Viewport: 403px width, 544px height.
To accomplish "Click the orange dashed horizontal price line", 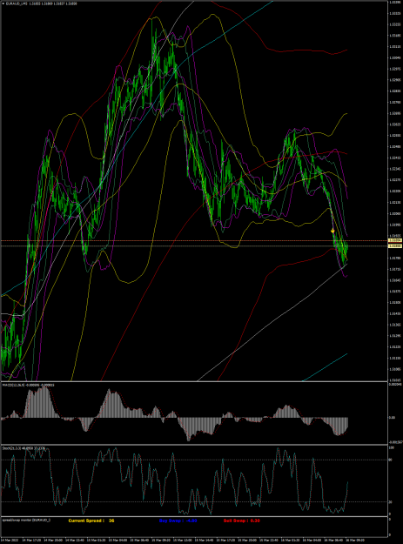I will click(193, 240).
